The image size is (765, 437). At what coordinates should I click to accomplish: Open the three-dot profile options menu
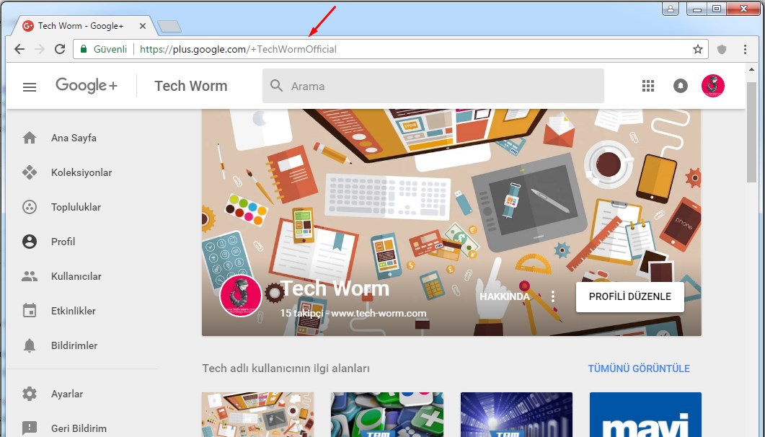tap(553, 296)
